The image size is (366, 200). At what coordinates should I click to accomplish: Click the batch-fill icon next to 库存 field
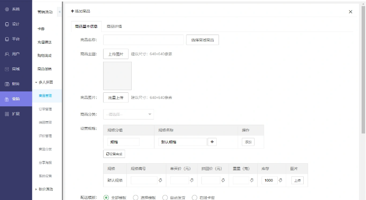click(280, 180)
